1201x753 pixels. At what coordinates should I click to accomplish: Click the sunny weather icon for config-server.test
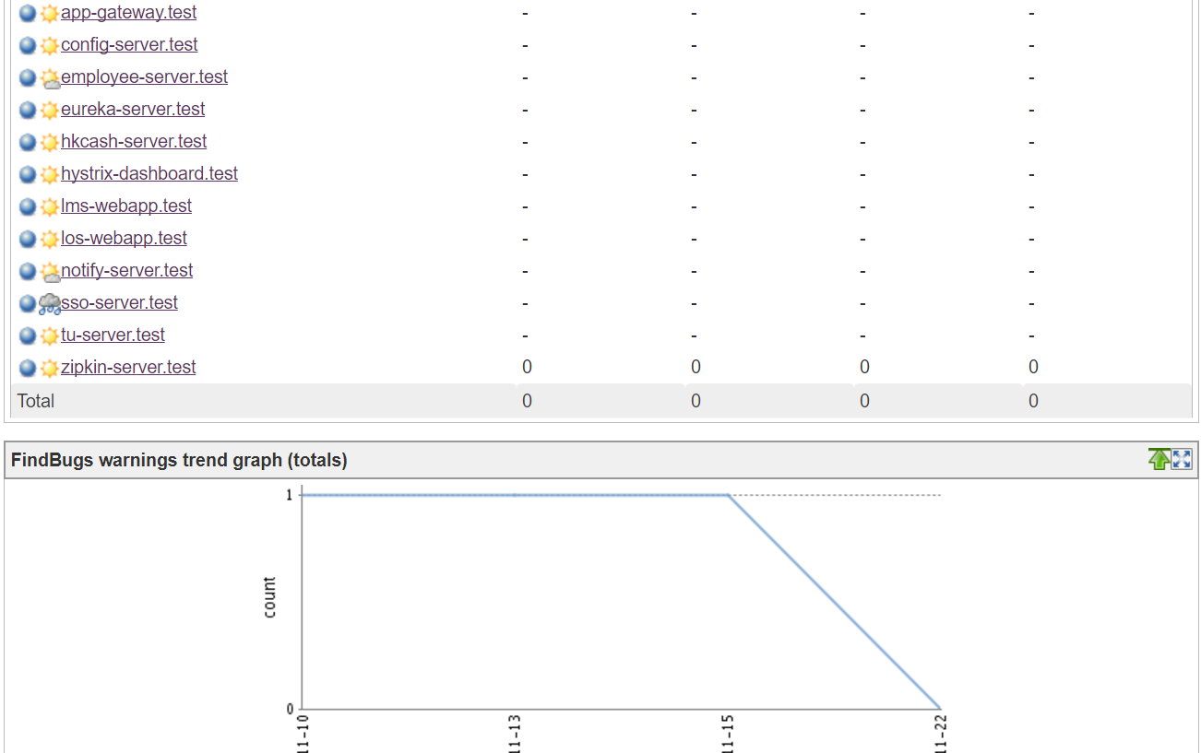click(50, 46)
